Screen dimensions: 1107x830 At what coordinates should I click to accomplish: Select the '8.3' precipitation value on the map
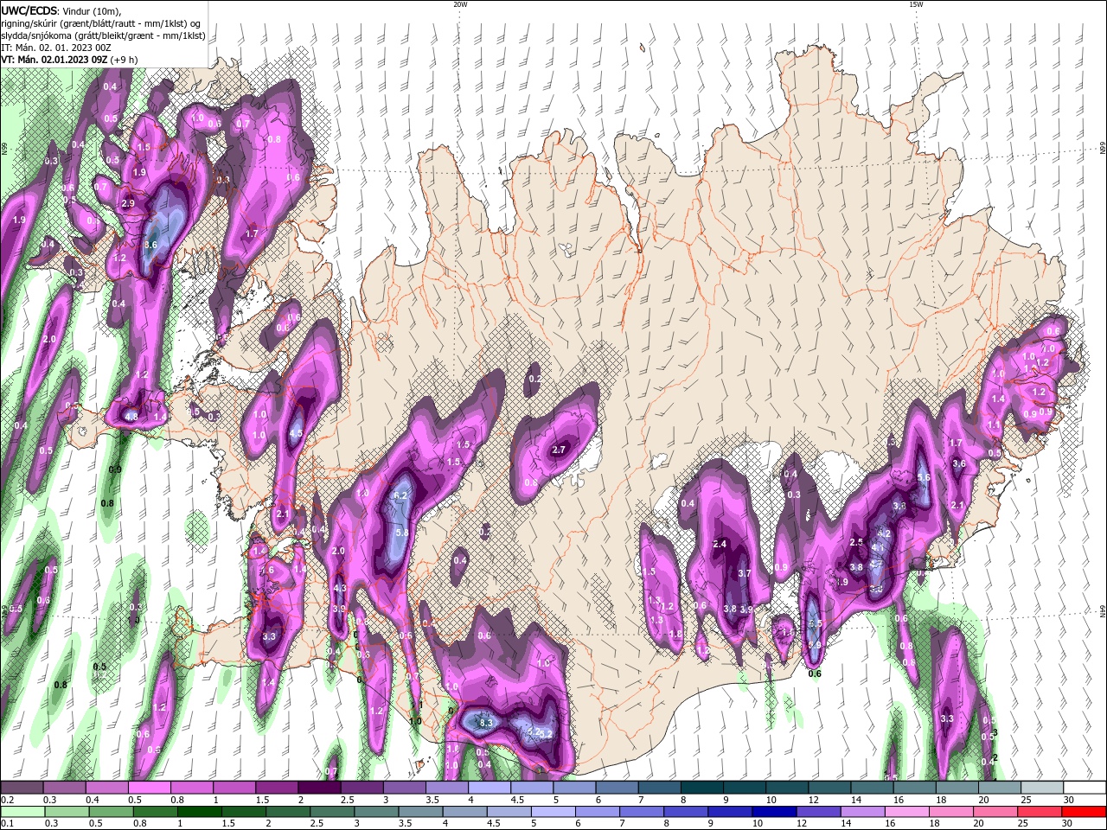pyautogui.click(x=485, y=723)
